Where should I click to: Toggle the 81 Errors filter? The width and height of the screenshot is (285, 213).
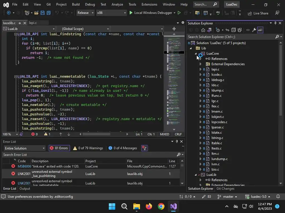(59, 148)
